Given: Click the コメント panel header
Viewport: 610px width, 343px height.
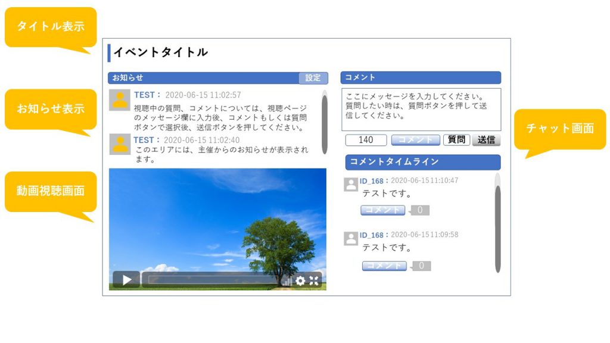Looking at the screenshot, I should coord(421,78).
